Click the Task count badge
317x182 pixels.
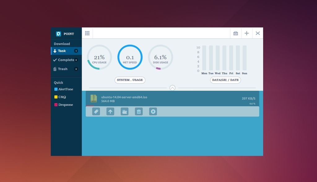point(76,51)
